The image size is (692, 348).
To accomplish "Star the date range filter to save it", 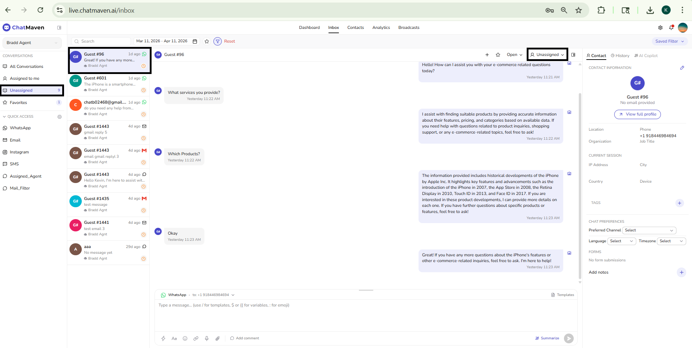I will [x=206, y=41].
